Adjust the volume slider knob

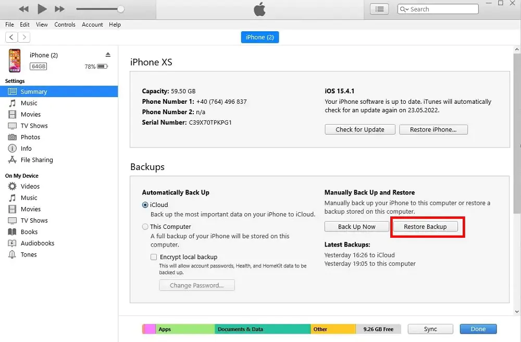[121, 9]
